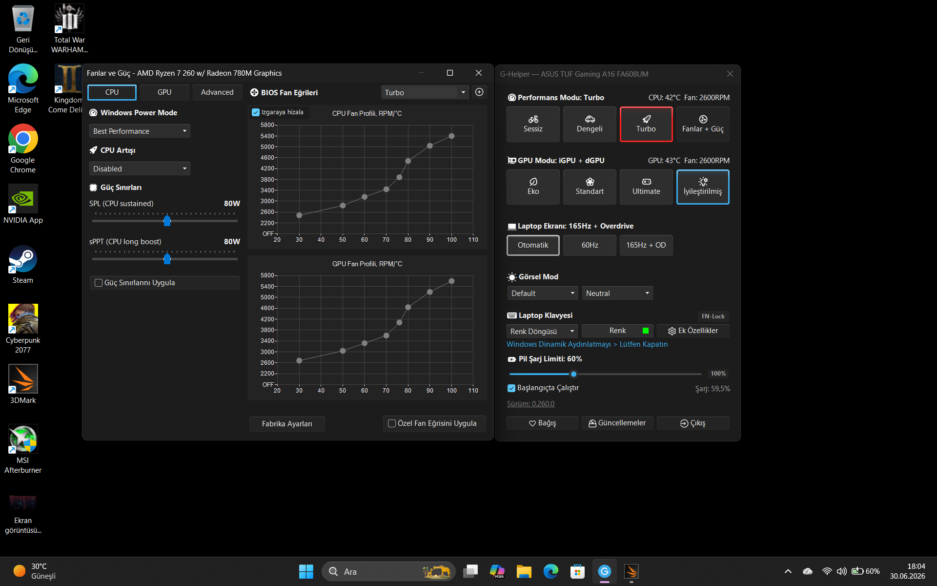Select İyileştirilmiş GPU mode

[703, 187]
